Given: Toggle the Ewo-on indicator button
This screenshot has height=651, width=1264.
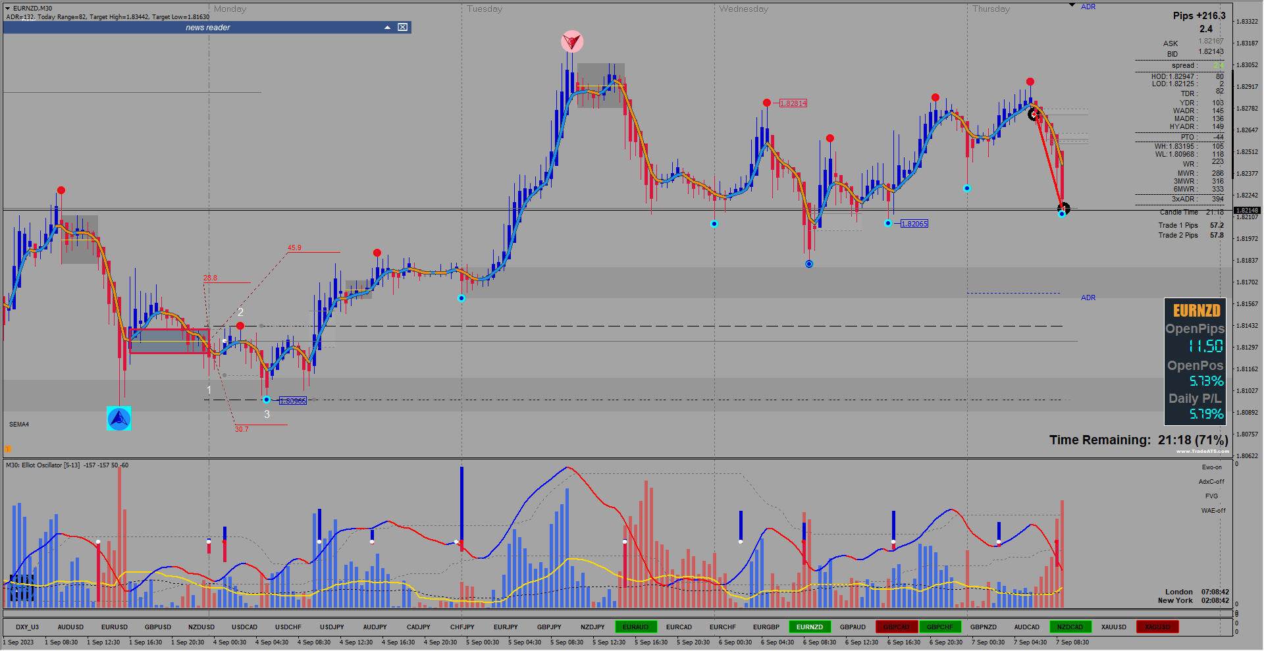Looking at the screenshot, I should tap(1211, 467).
